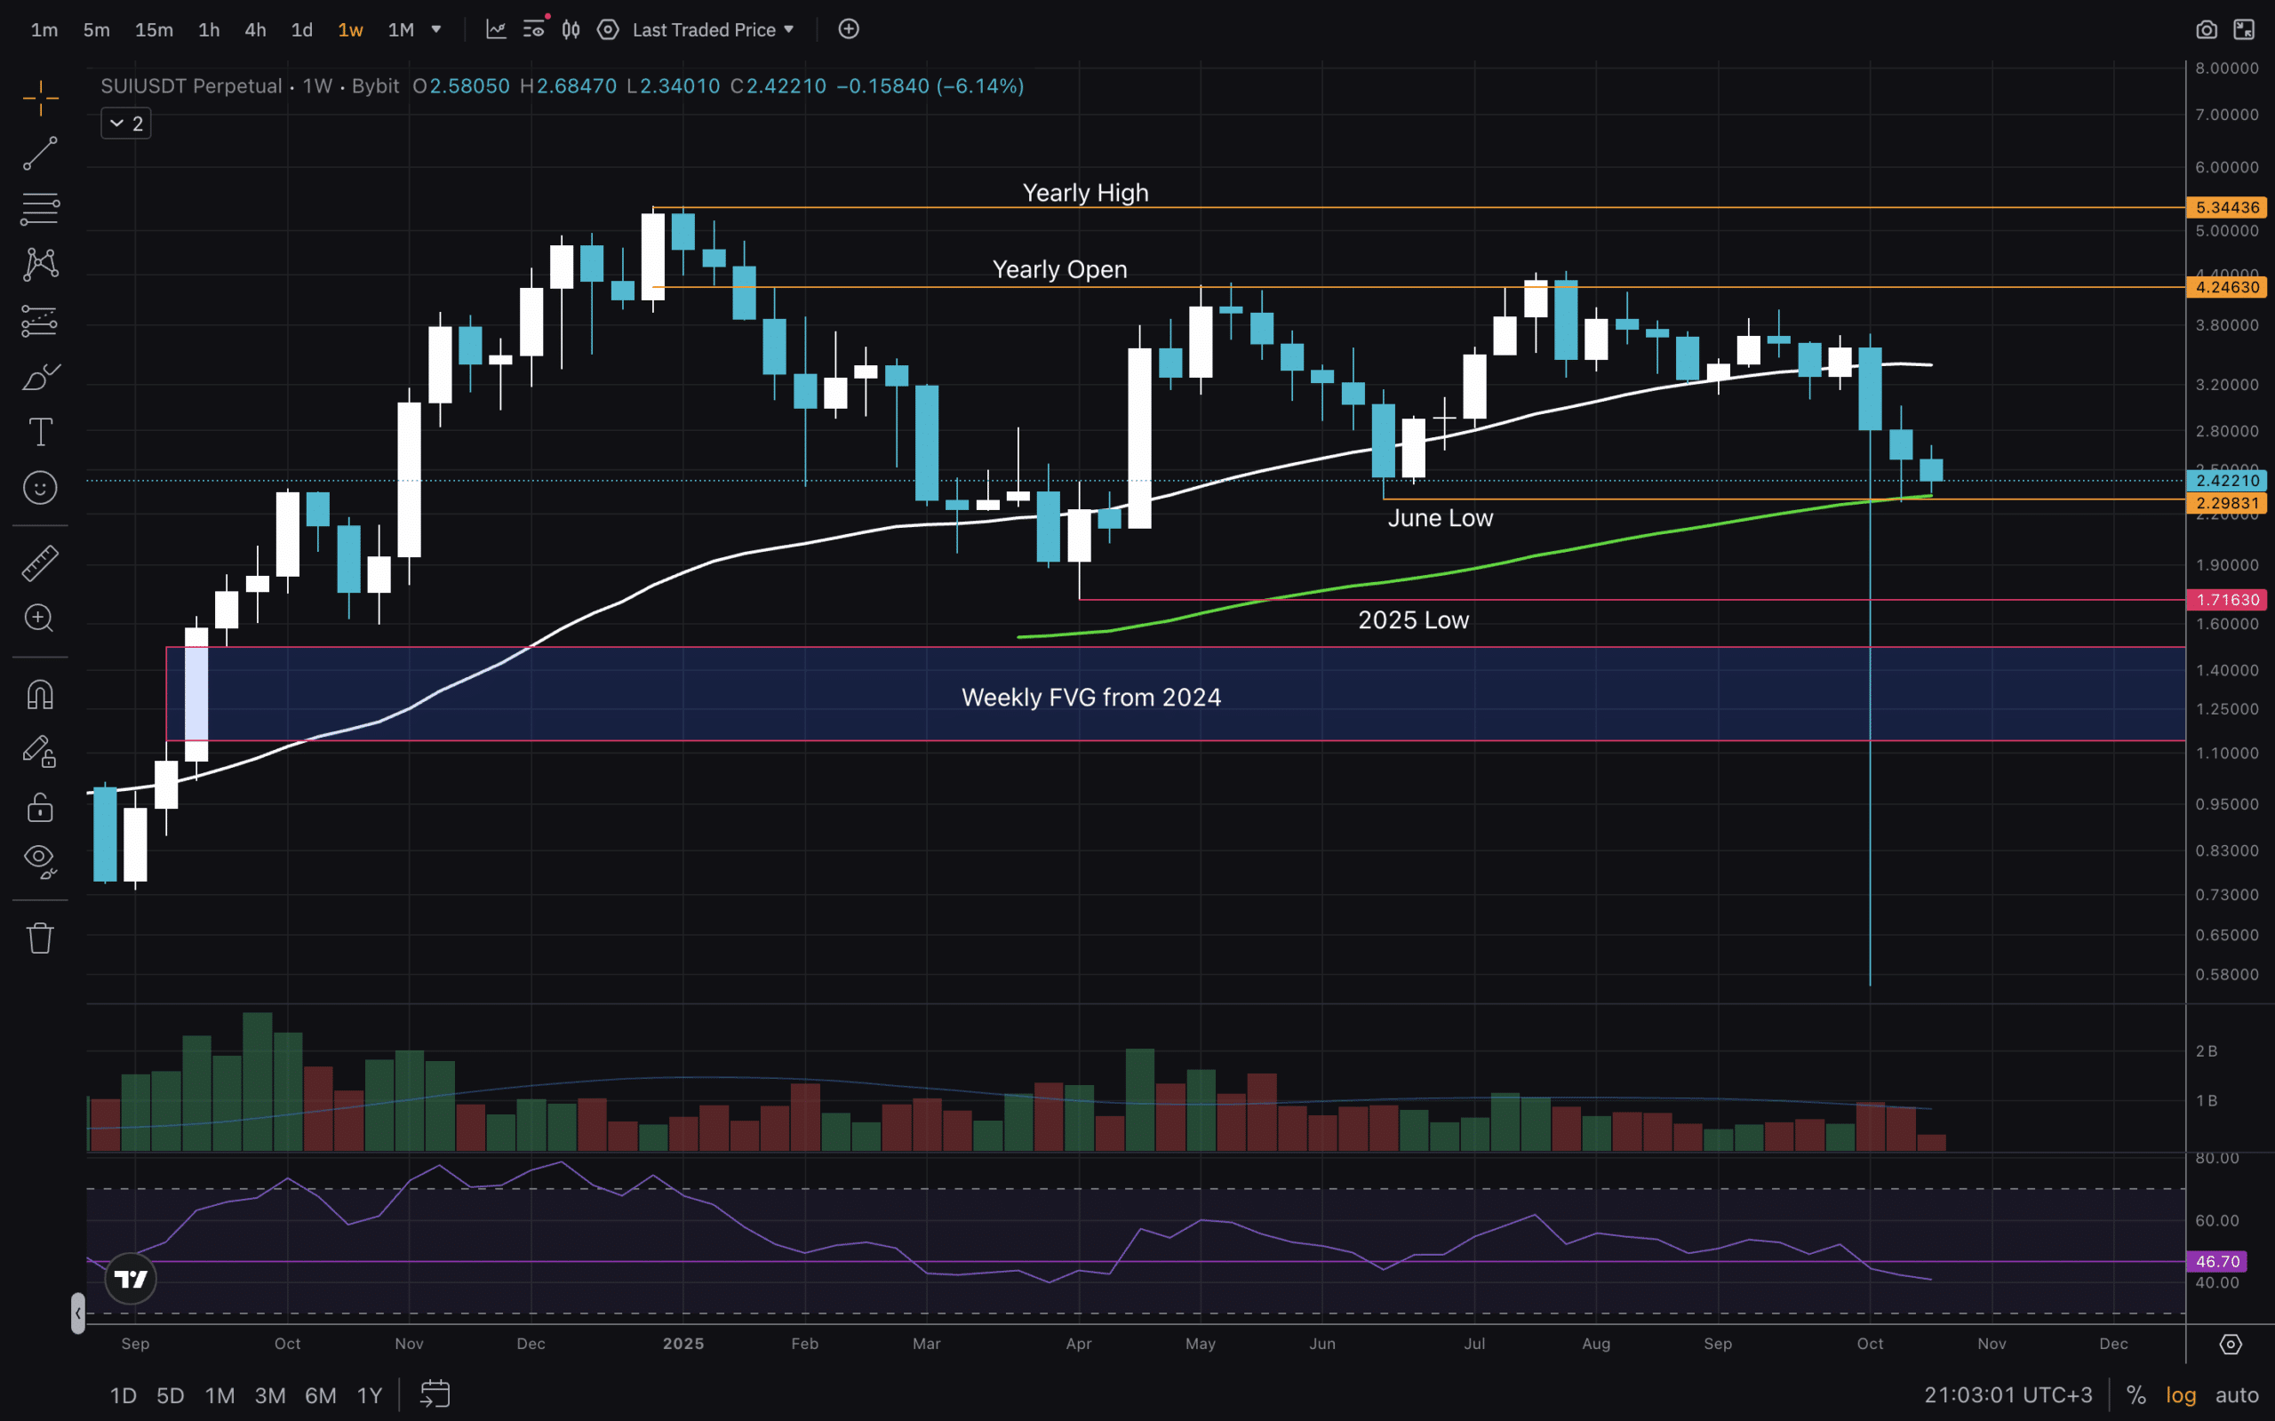This screenshot has height=1421, width=2275.
Task: Hide all drawings with the eye icon
Action: pos(39,859)
